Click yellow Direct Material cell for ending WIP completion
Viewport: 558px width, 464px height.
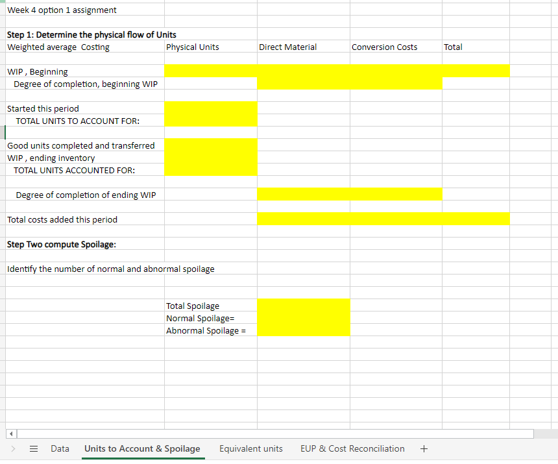pyautogui.click(x=304, y=194)
